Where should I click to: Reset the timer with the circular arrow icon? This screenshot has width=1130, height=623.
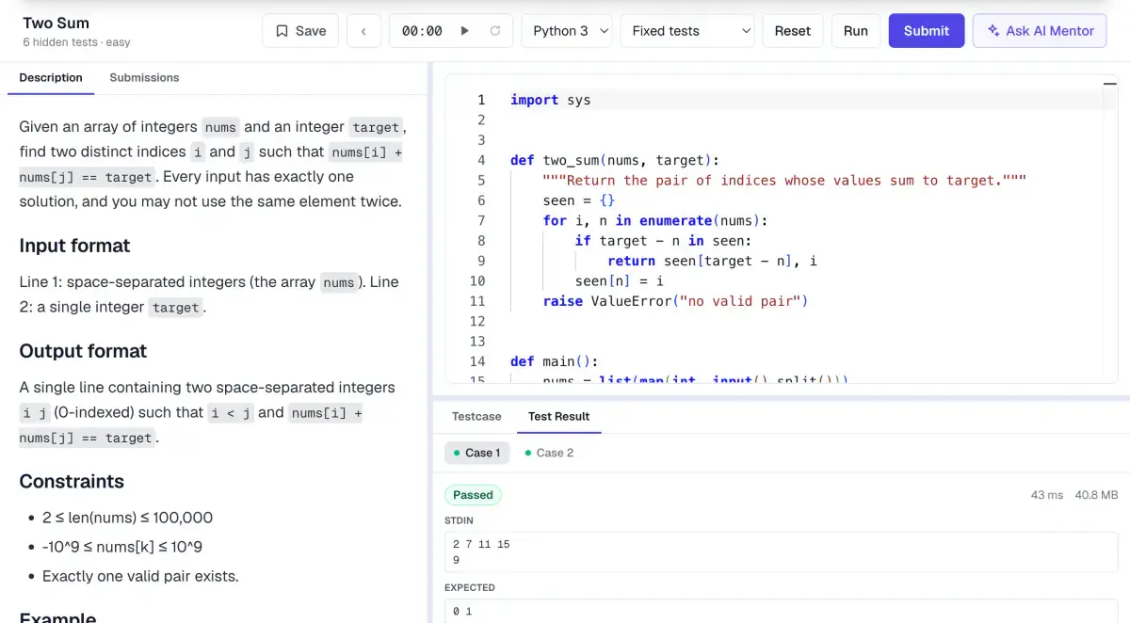pos(495,31)
